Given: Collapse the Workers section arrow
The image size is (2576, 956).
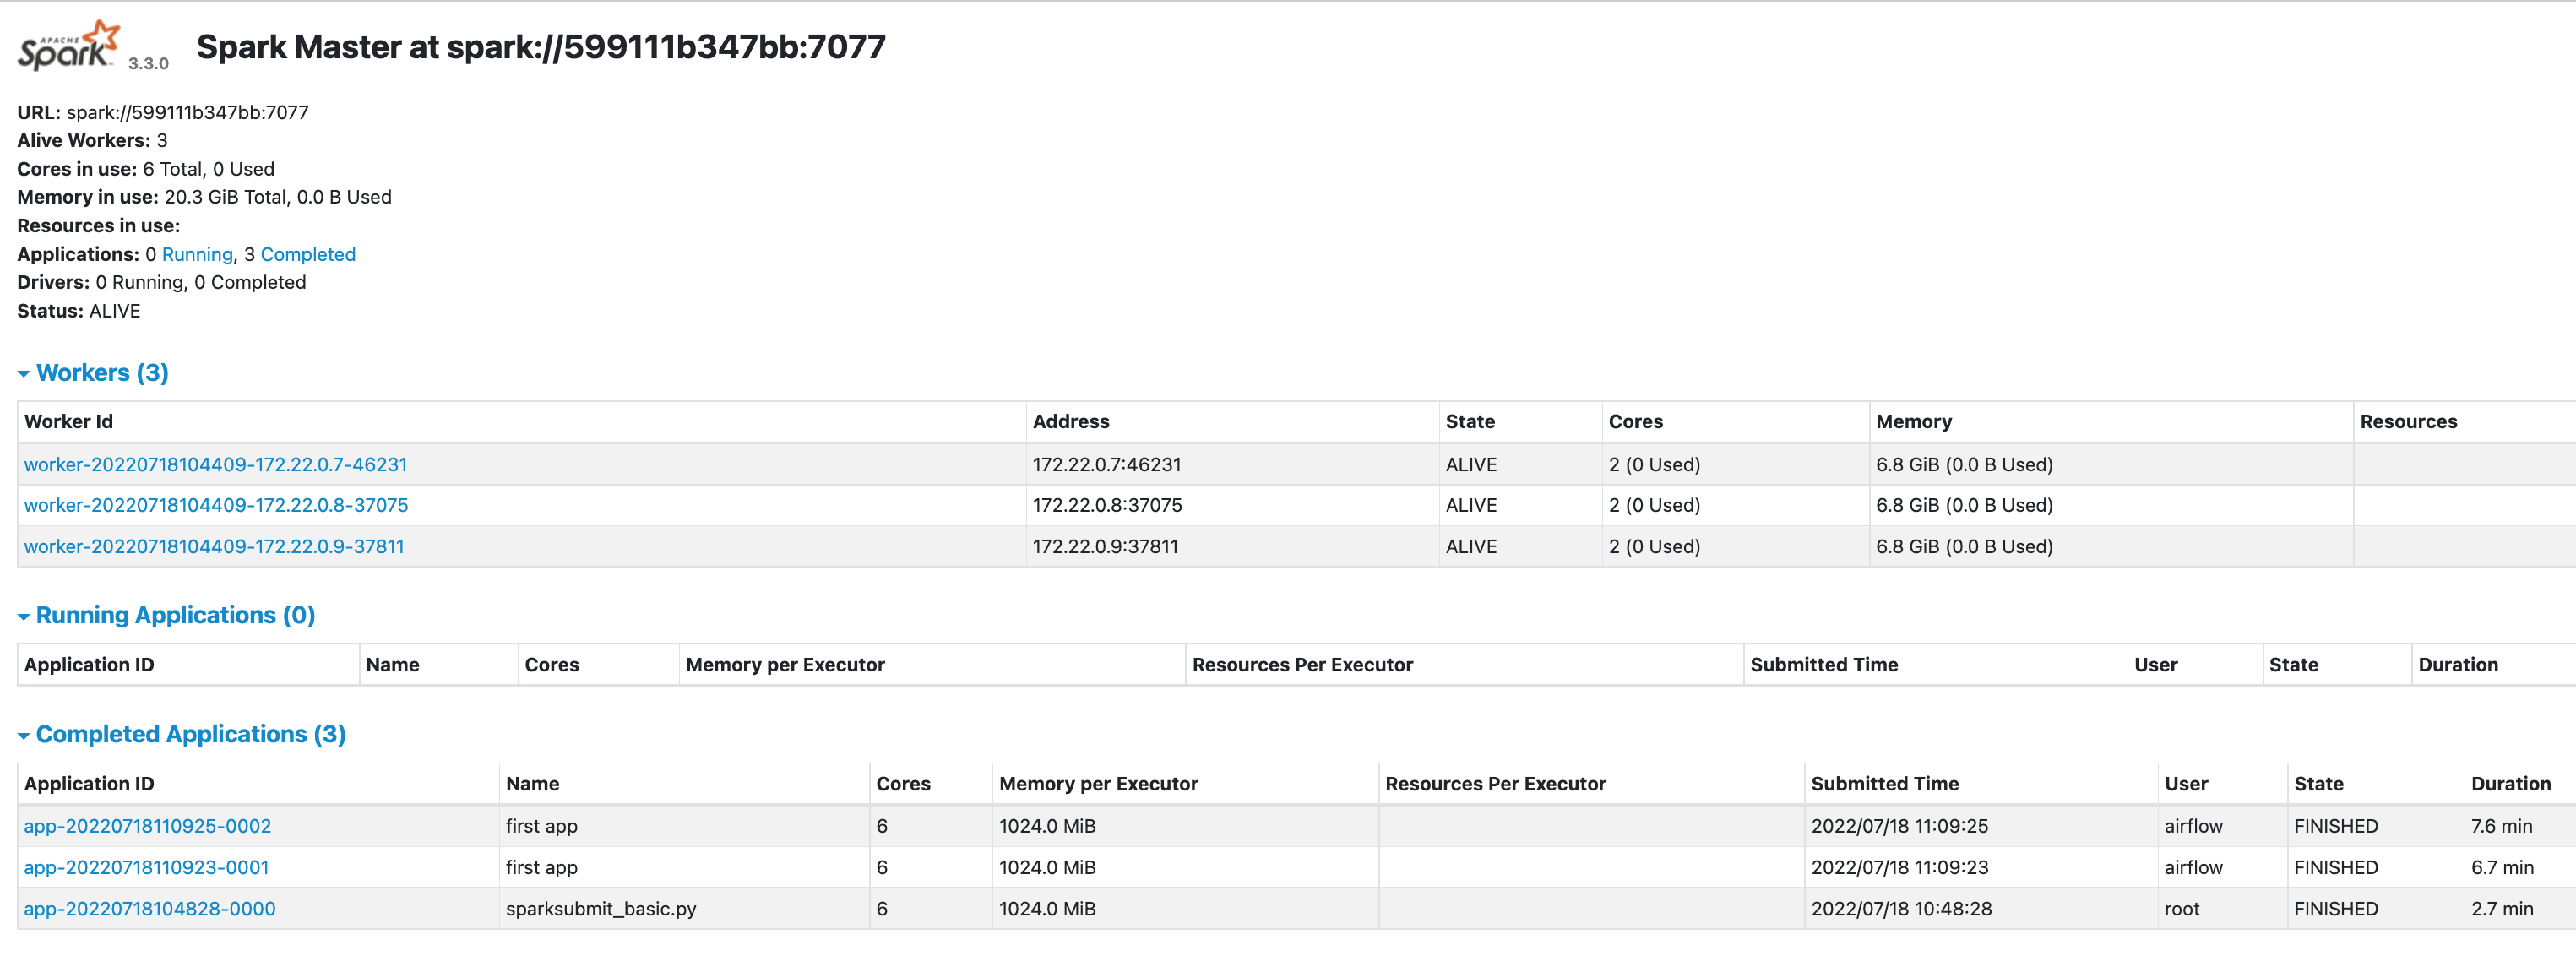Looking at the screenshot, I should [x=23, y=374].
